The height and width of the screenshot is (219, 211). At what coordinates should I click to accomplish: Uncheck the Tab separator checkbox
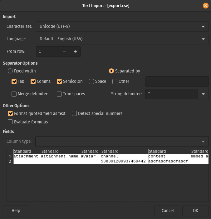coord(14,82)
